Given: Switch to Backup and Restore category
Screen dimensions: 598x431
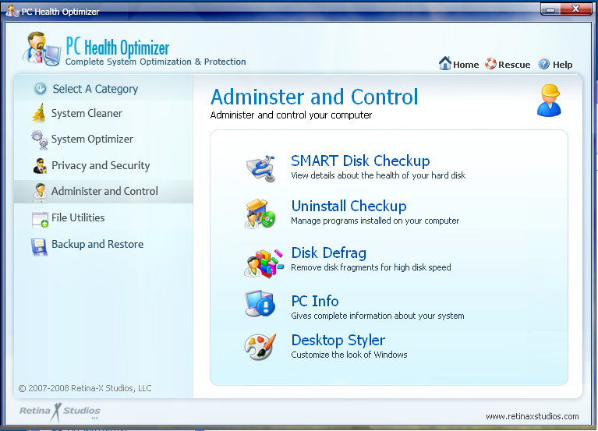Looking at the screenshot, I should pos(97,244).
